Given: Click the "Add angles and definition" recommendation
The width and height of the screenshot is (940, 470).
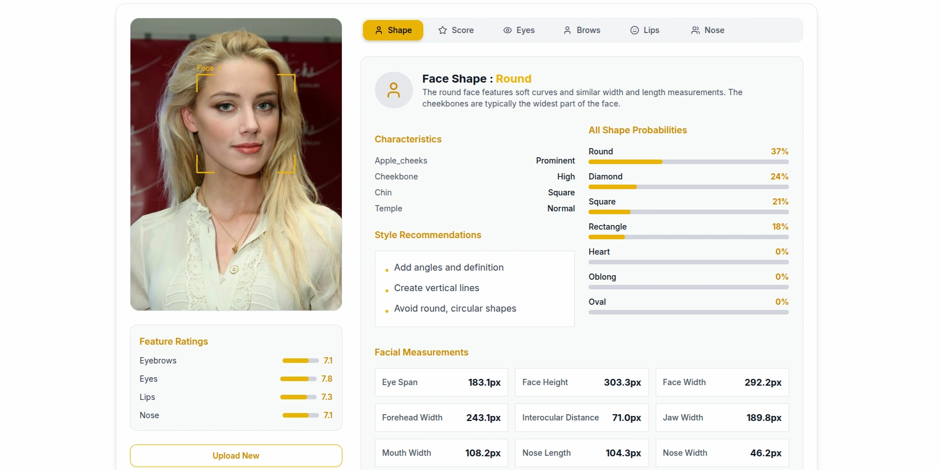Looking at the screenshot, I should click(x=448, y=267).
